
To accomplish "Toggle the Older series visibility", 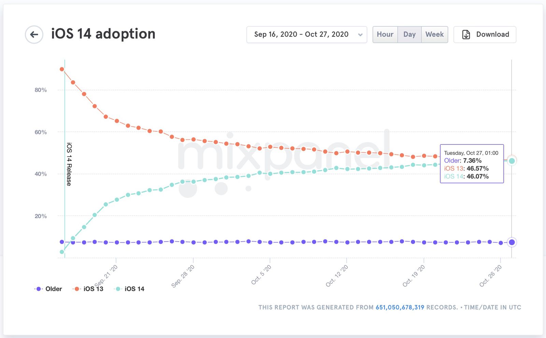I will (54, 289).
